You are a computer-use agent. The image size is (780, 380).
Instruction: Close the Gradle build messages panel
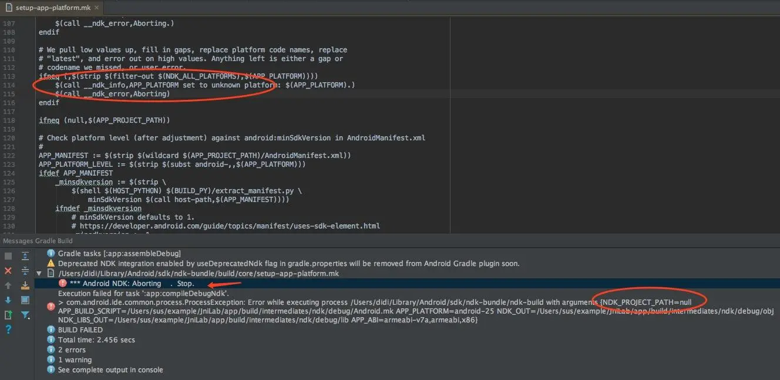pyautogui.click(x=7, y=270)
